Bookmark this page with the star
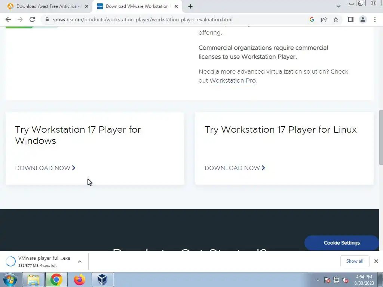This screenshot has height=287, width=383. [336, 19]
